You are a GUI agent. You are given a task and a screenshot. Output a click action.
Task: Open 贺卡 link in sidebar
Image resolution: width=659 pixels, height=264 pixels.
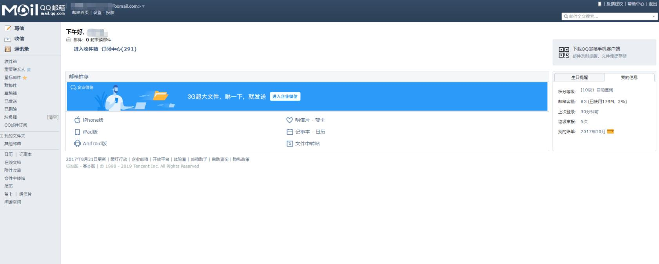click(x=9, y=194)
